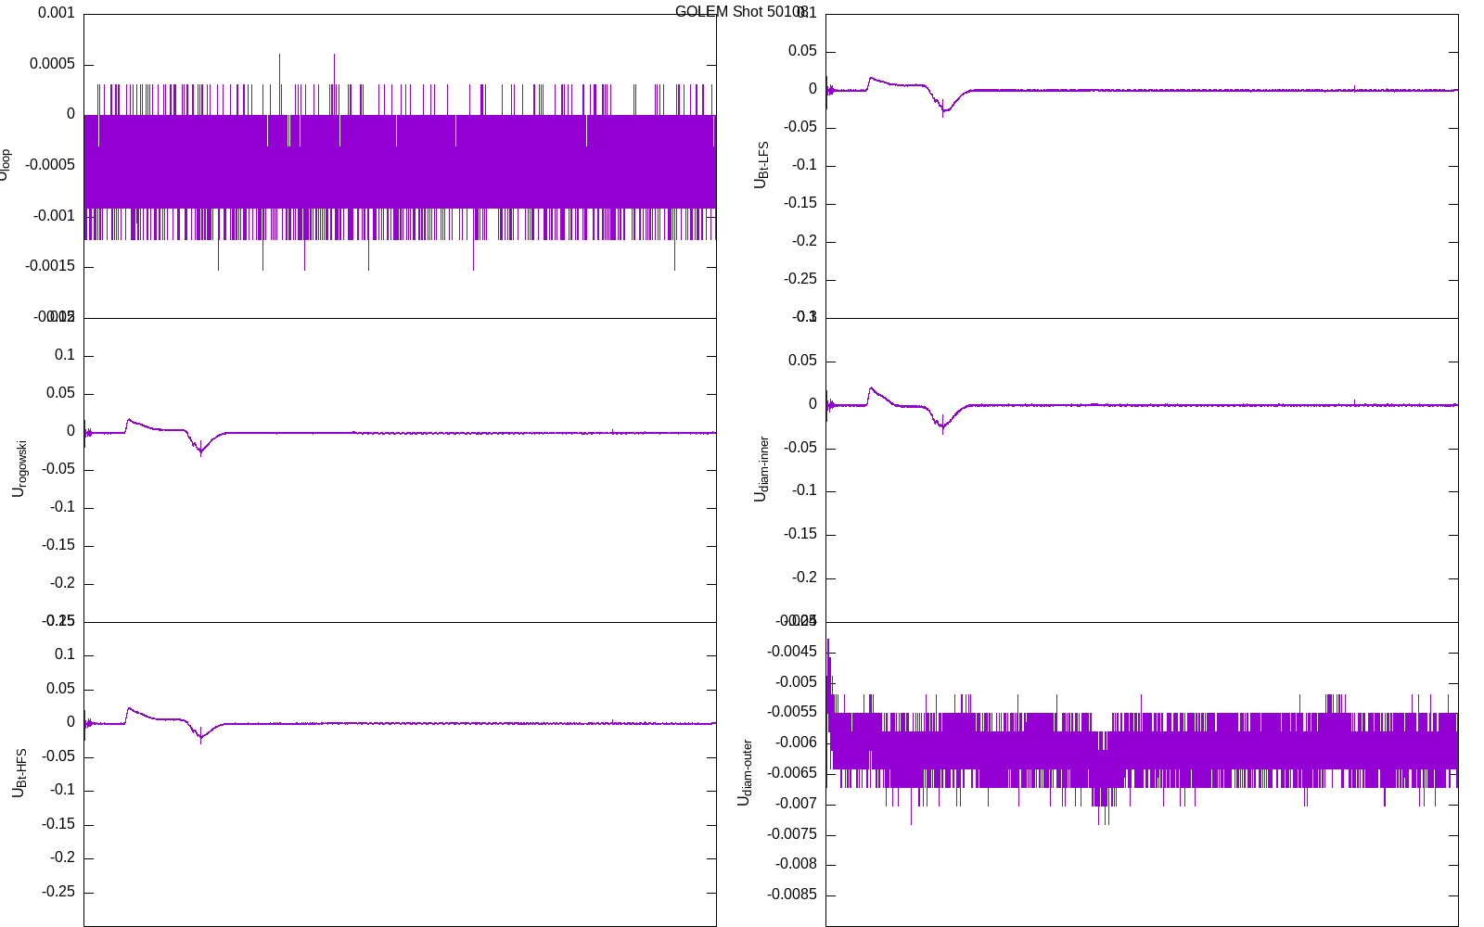Click the positive peak in U_Bt-HFS trace
The height and width of the screenshot is (927, 1484).
click(x=129, y=709)
